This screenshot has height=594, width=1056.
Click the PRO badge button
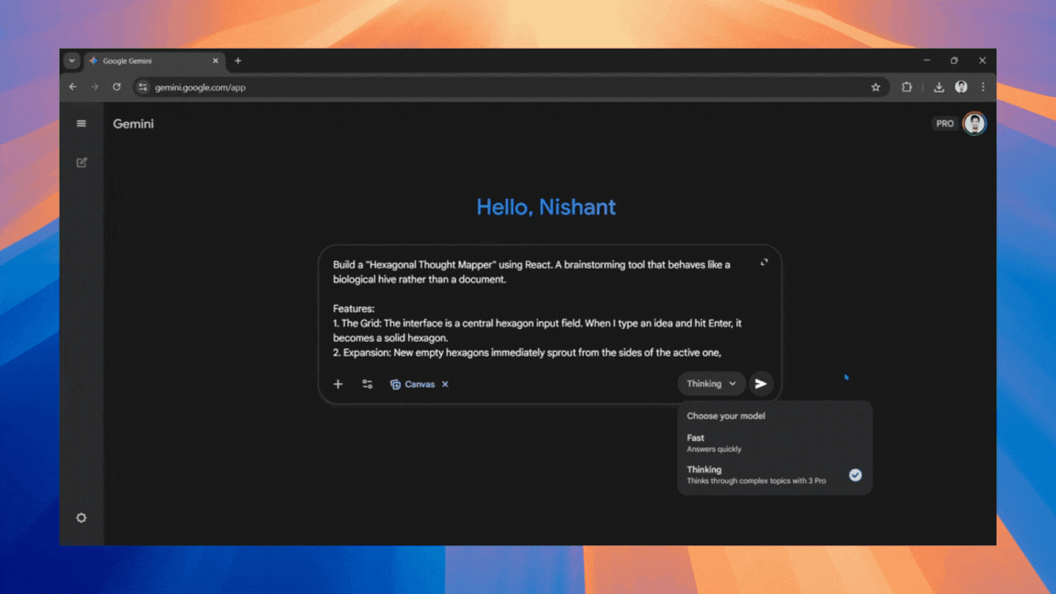coord(944,124)
